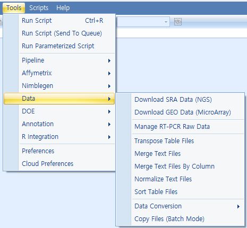This screenshot has height=228, width=247.
Task: Click the eye icon in toolbar
Action: [x=178, y=22]
